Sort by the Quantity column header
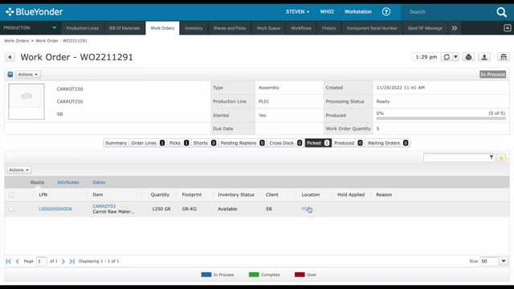The image size is (514, 289). [160, 194]
